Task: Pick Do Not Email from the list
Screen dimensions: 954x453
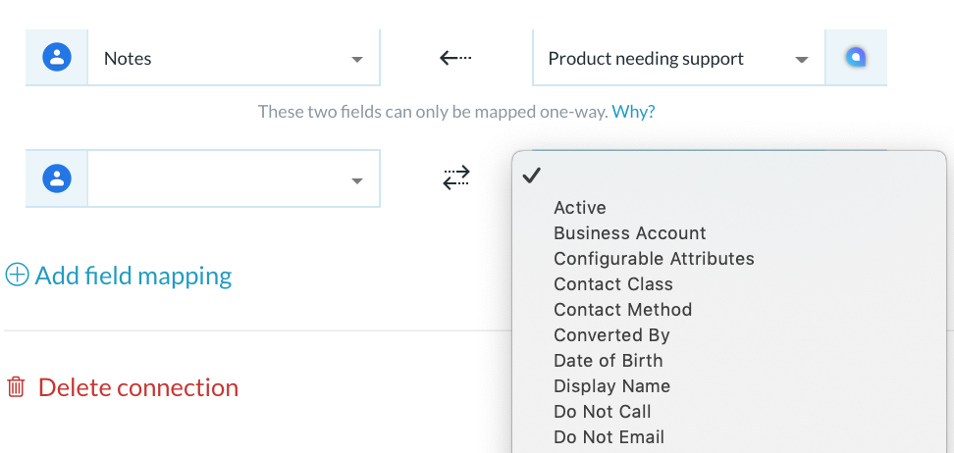Action: [x=609, y=437]
